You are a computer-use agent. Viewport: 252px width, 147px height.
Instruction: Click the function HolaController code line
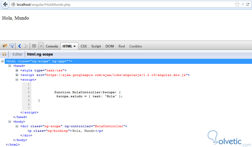(87, 92)
